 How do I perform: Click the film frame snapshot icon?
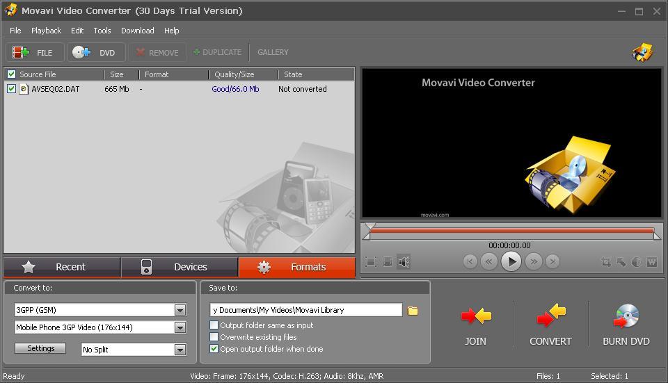pos(388,262)
